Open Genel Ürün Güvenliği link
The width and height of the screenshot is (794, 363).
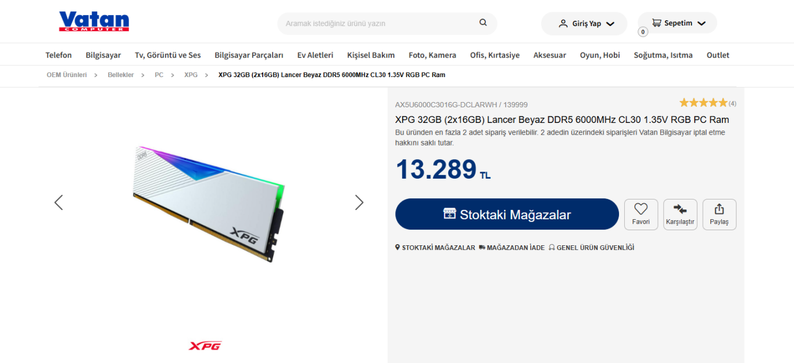(x=591, y=248)
